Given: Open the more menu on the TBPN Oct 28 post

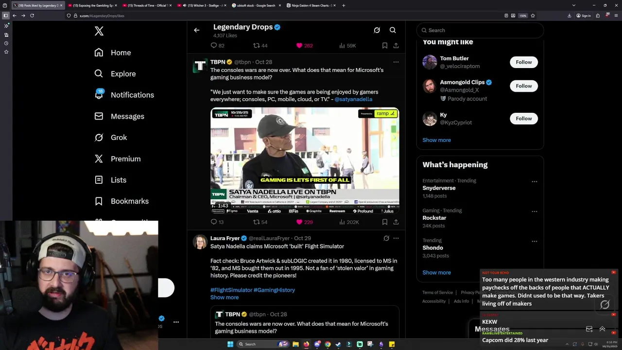Looking at the screenshot, I should [396, 62].
